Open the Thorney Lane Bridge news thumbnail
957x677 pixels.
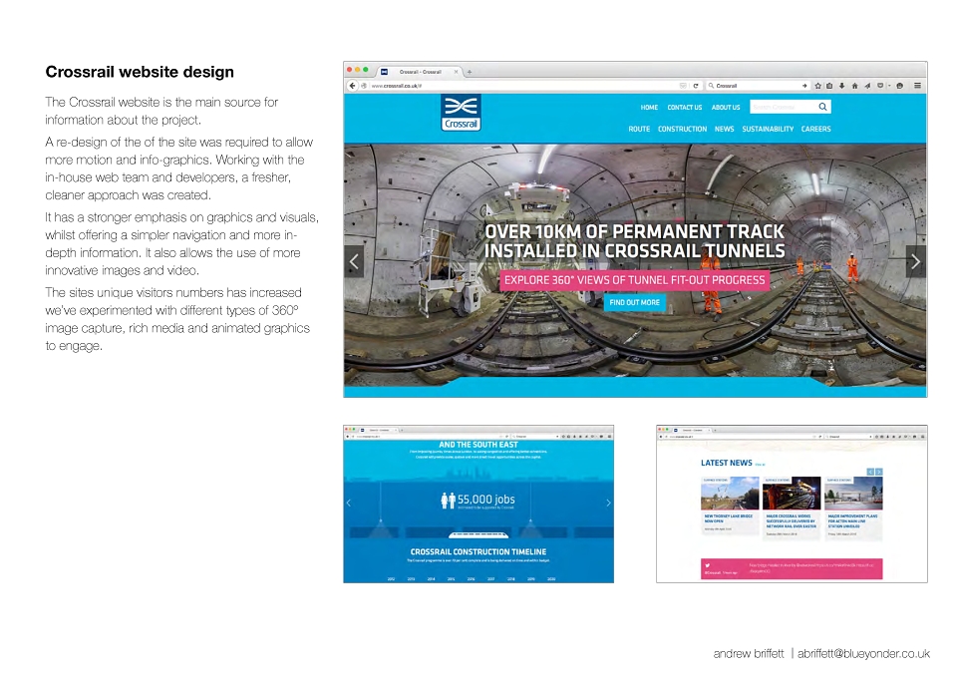[730, 494]
